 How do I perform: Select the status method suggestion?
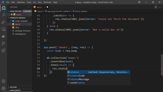click(99, 72)
